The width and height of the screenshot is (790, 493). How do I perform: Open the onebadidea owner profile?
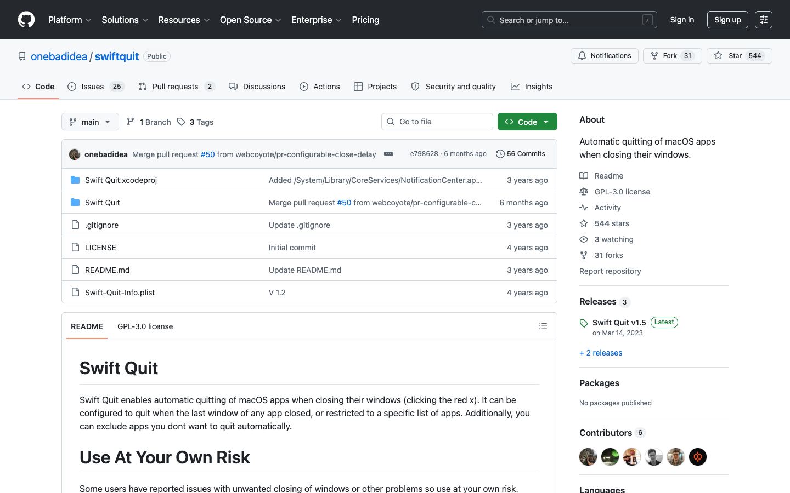59,56
